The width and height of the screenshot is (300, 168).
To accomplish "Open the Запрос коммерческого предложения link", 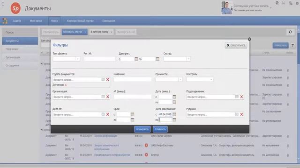I will [106, 147].
